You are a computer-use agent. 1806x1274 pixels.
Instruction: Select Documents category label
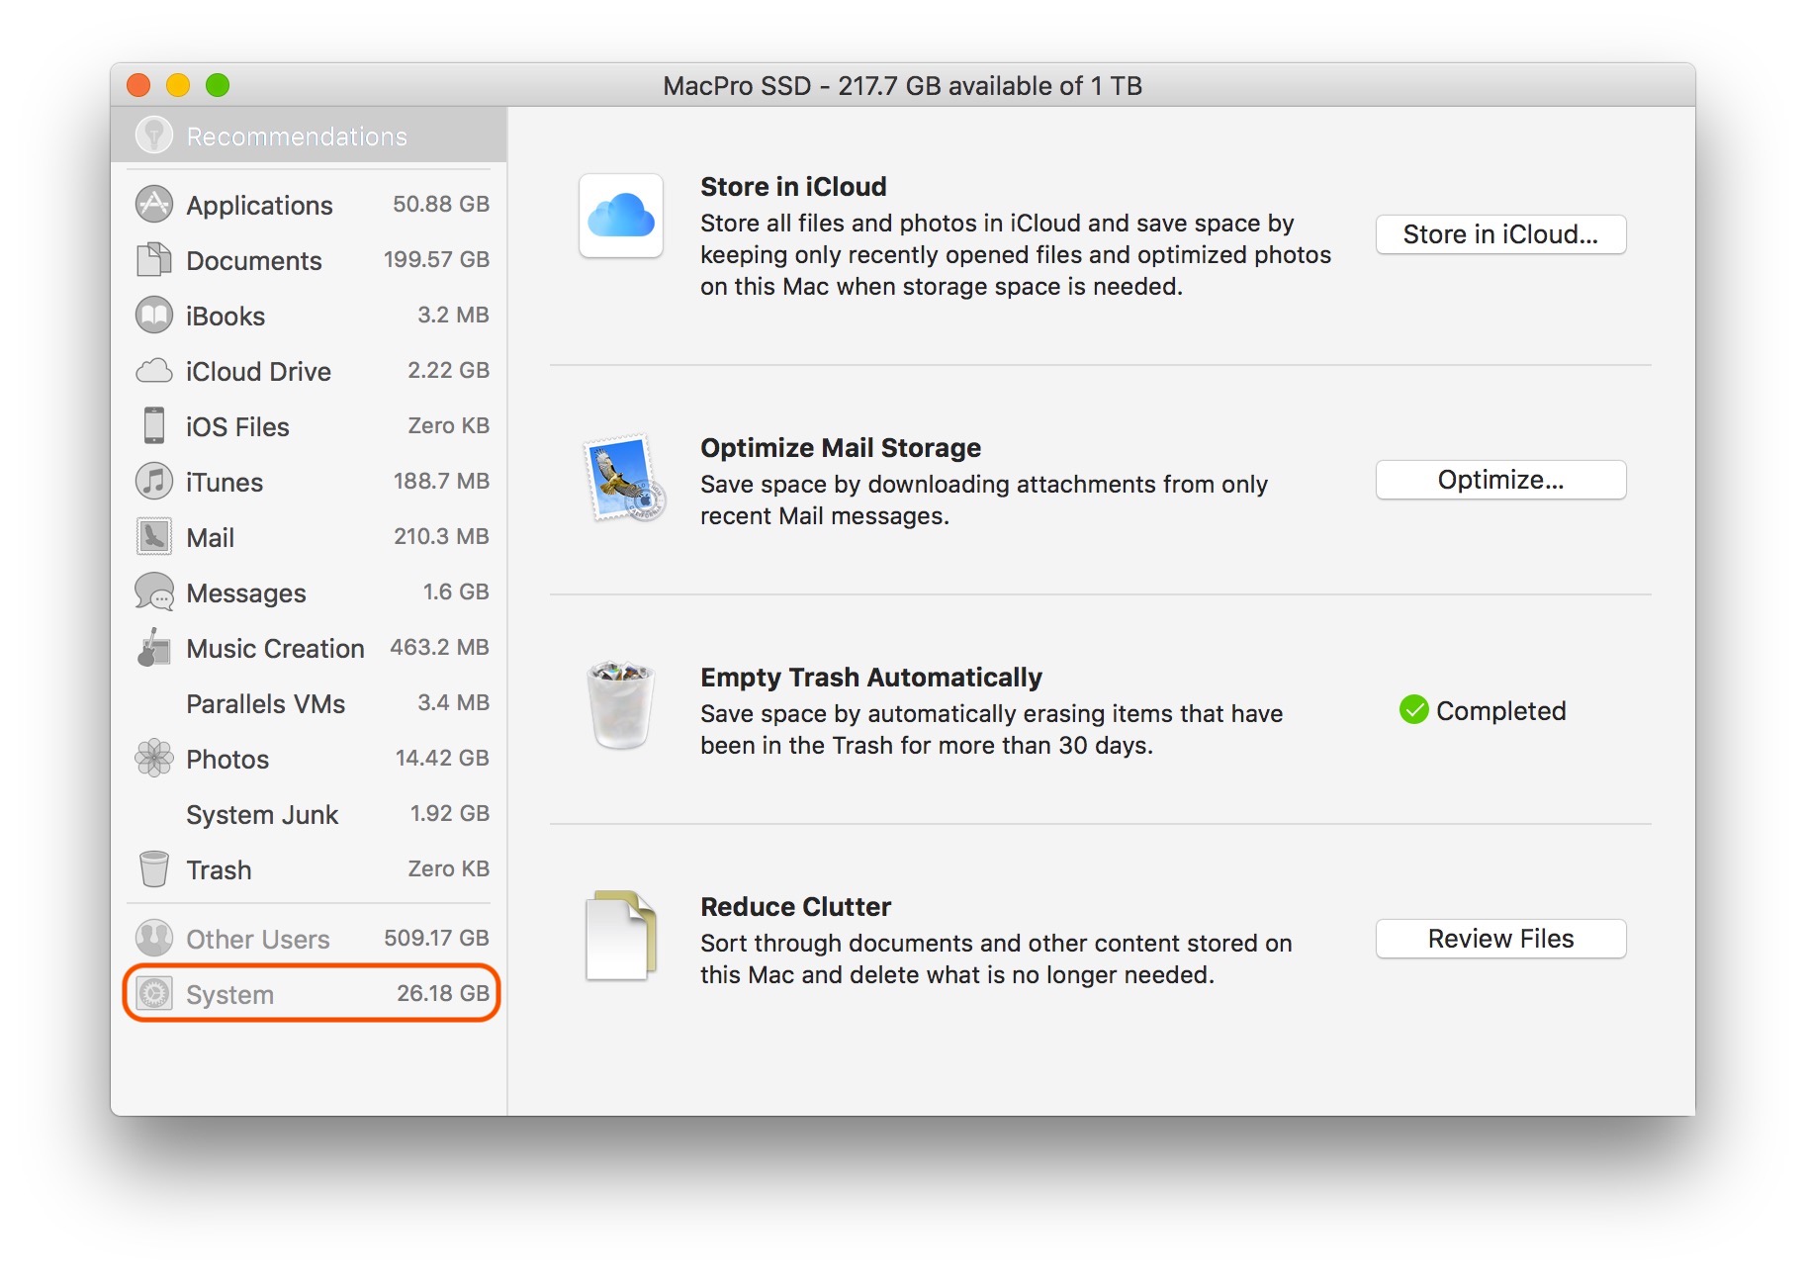(x=254, y=260)
